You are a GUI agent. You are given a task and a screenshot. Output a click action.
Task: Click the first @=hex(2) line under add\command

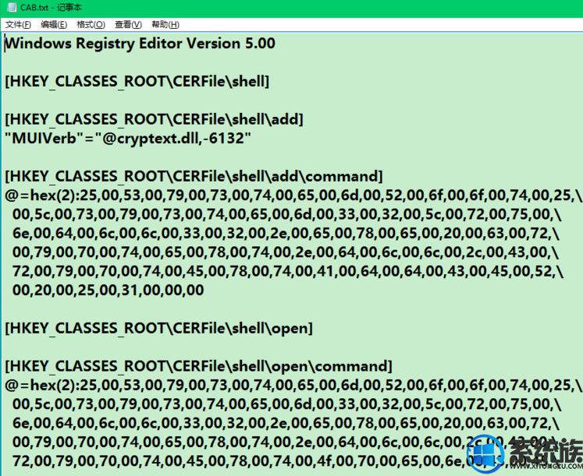point(293,195)
